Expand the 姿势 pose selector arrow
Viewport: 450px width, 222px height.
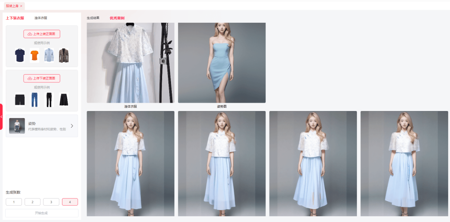click(x=72, y=126)
